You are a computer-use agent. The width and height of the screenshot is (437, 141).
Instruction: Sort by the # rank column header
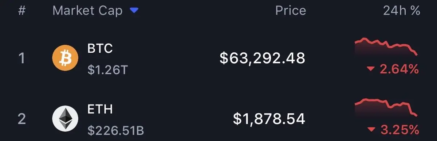[21, 11]
